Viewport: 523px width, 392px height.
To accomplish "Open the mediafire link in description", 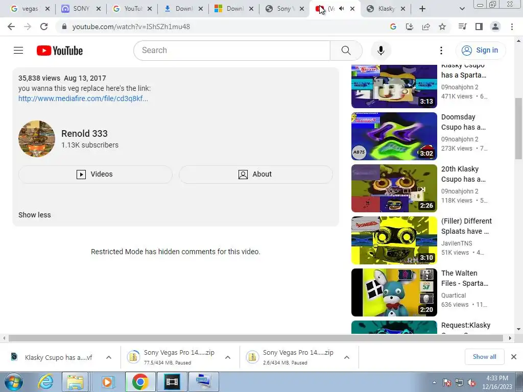I will click(83, 99).
